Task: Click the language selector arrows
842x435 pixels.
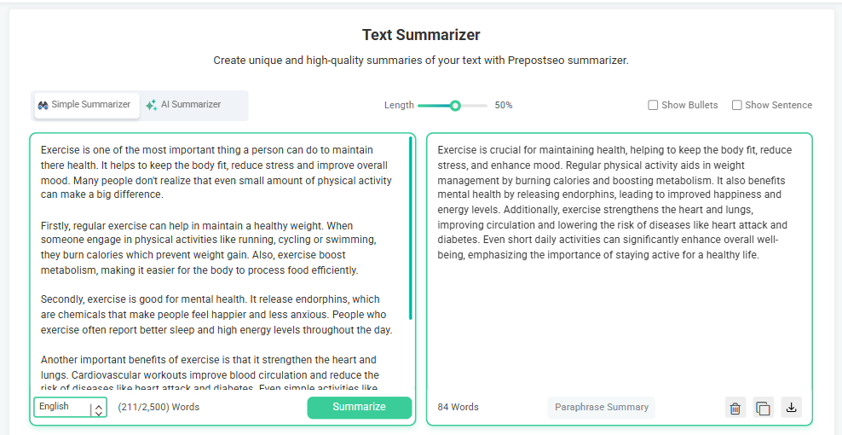Action: click(x=99, y=410)
